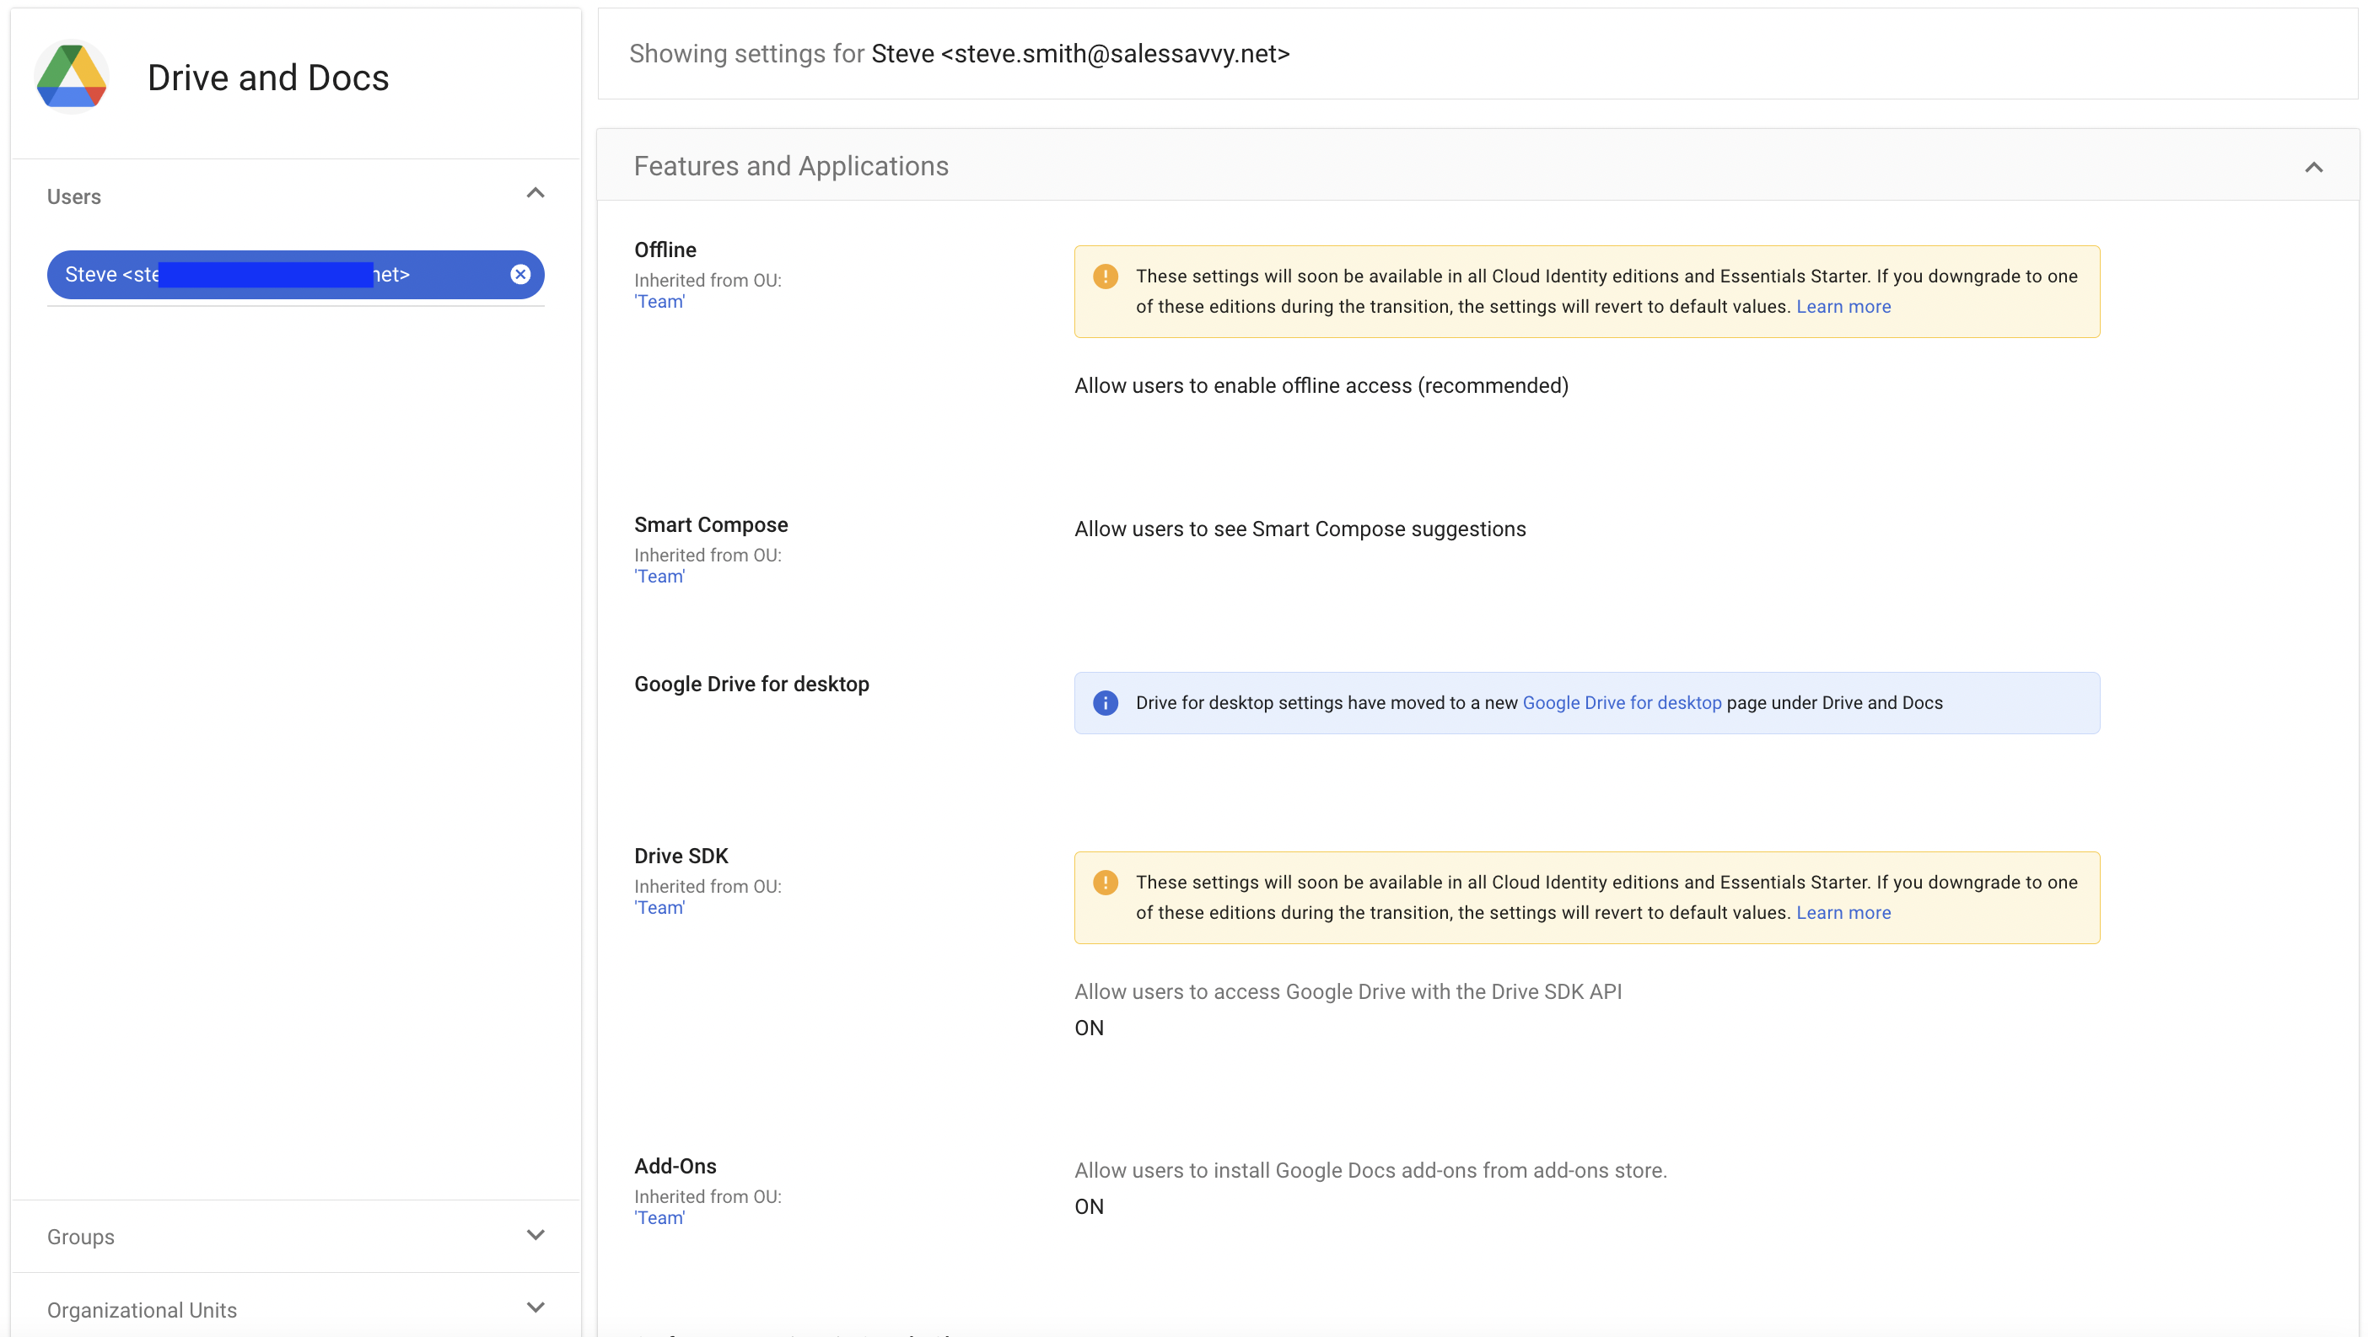This screenshot has width=2368, height=1337.
Task: Click the Offline warning exclamation icon
Action: click(1105, 276)
